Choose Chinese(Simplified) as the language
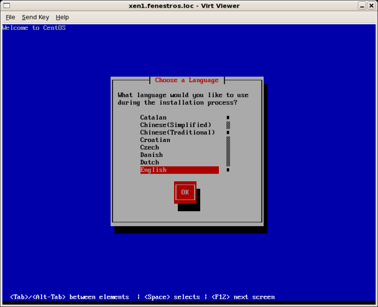The image size is (378, 307). [x=175, y=125]
